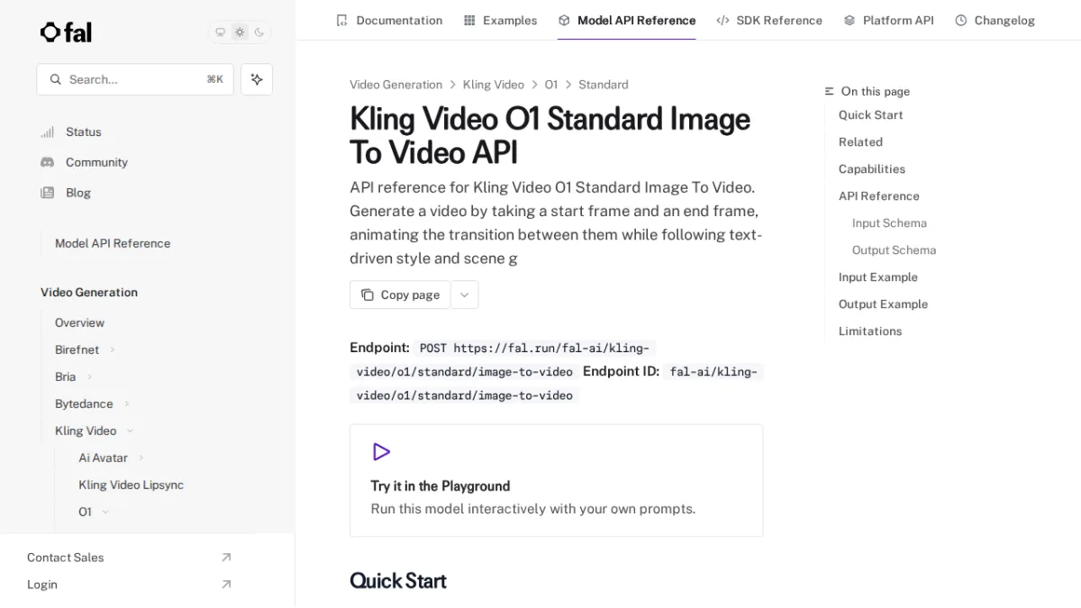Click the On this page list icon
The height and width of the screenshot is (608, 1081).
coord(830,91)
